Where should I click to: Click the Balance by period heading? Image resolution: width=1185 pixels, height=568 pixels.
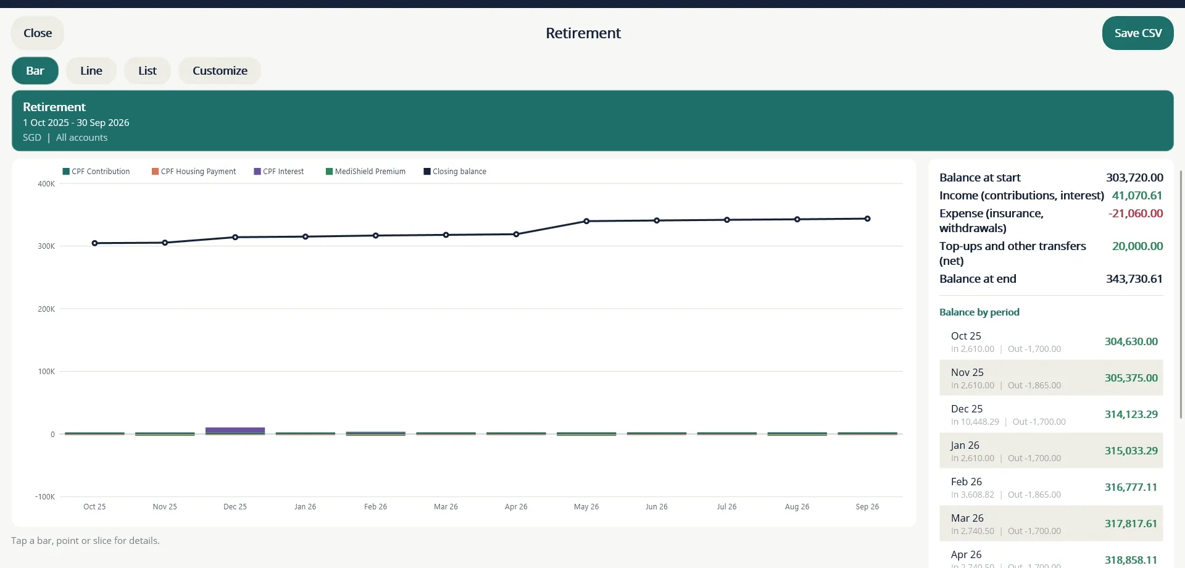[x=979, y=312]
